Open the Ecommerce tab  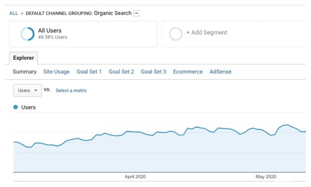(x=188, y=72)
